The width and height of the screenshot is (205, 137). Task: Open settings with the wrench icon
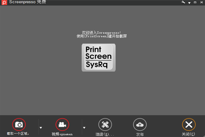[183, 2]
